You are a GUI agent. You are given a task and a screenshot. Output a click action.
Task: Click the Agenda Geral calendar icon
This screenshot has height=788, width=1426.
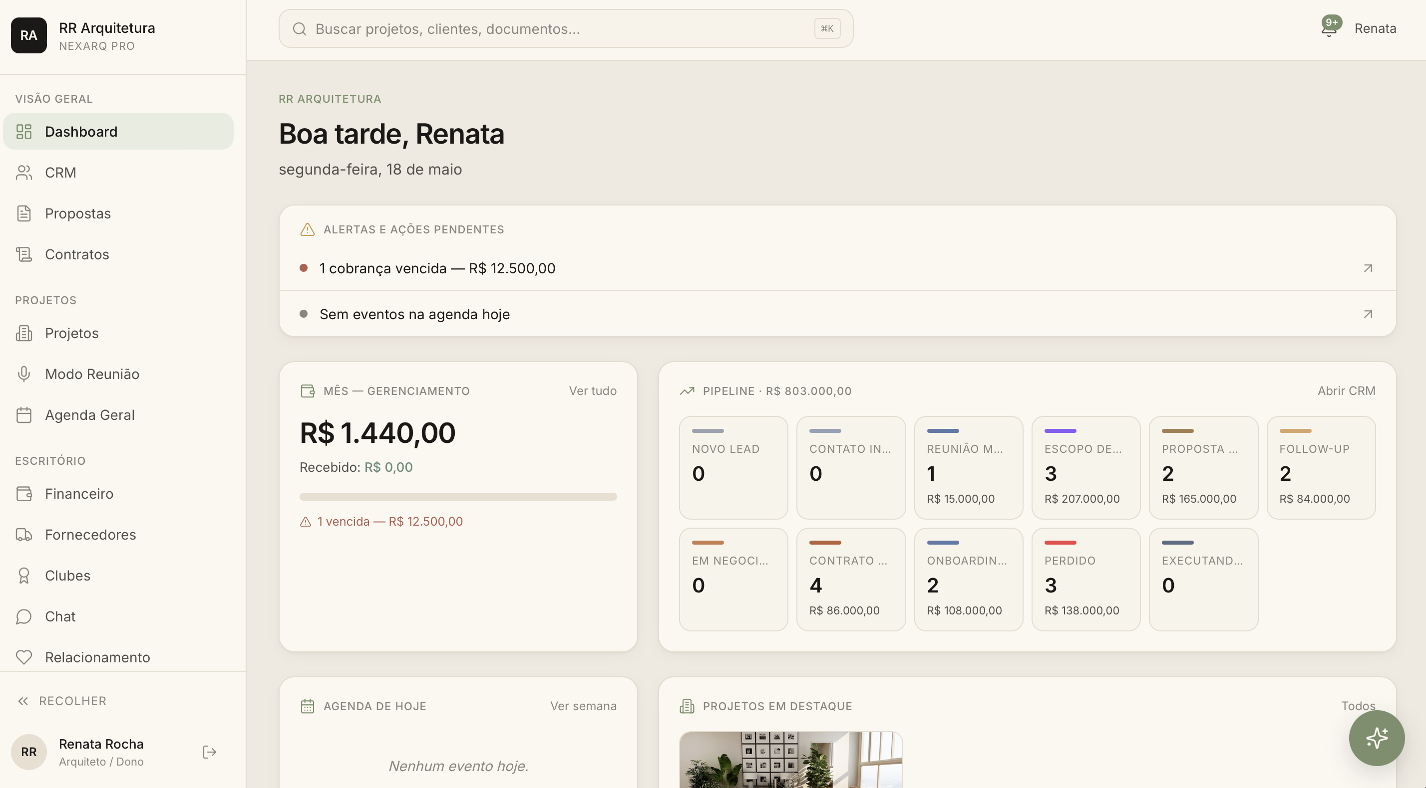[x=24, y=415]
